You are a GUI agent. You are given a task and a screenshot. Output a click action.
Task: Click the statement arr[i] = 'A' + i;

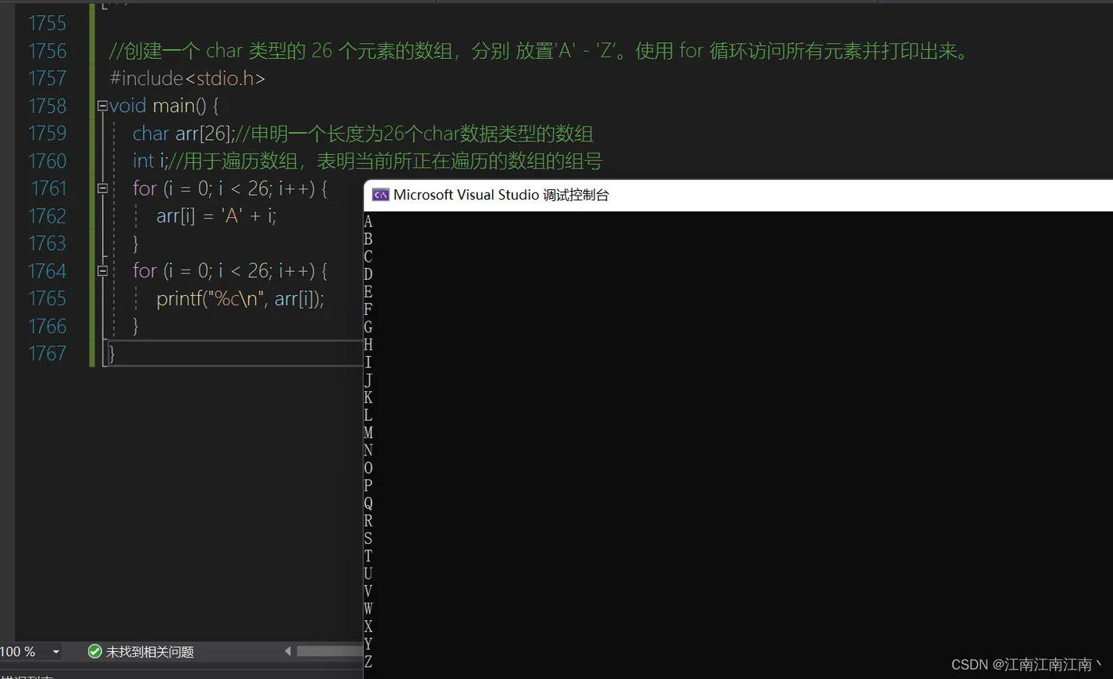point(216,216)
